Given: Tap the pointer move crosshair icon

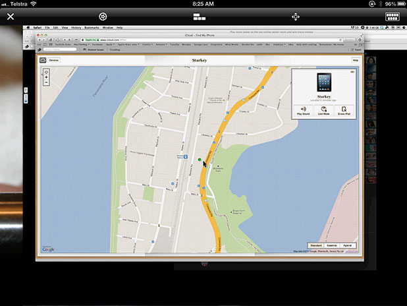Looking at the screenshot, I should (x=296, y=17).
